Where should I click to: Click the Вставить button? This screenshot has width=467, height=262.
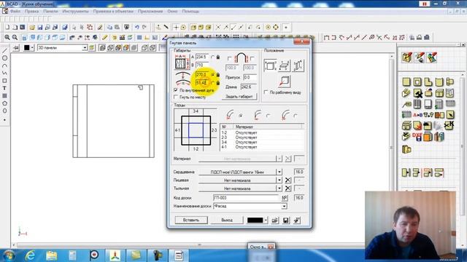[x=191, y=220]
